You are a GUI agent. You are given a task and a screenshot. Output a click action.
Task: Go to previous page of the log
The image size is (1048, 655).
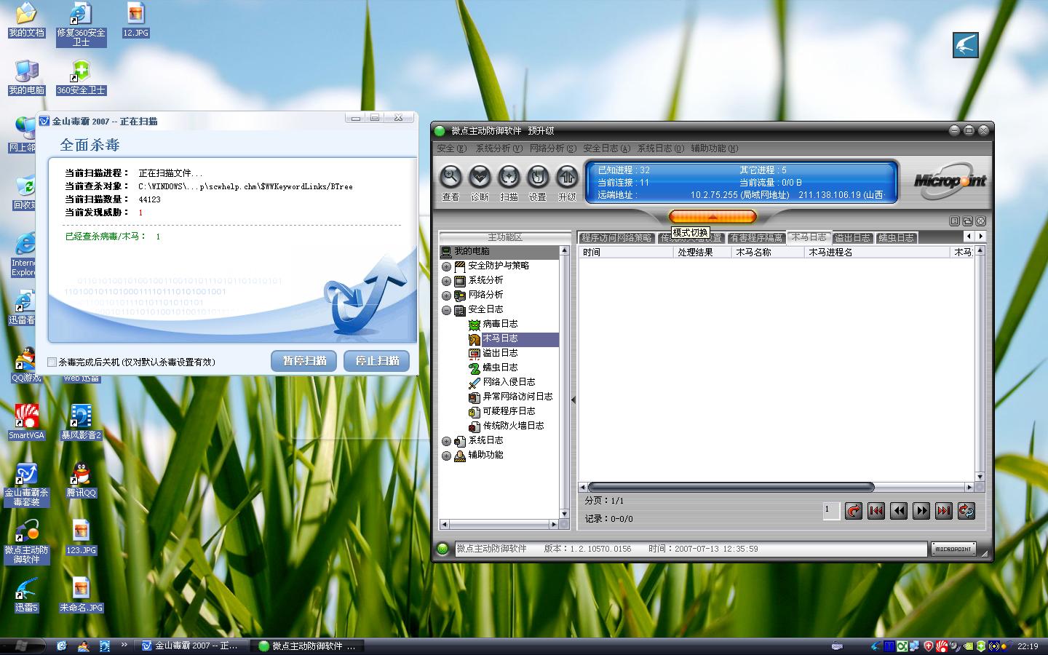(x=899, y=511)
